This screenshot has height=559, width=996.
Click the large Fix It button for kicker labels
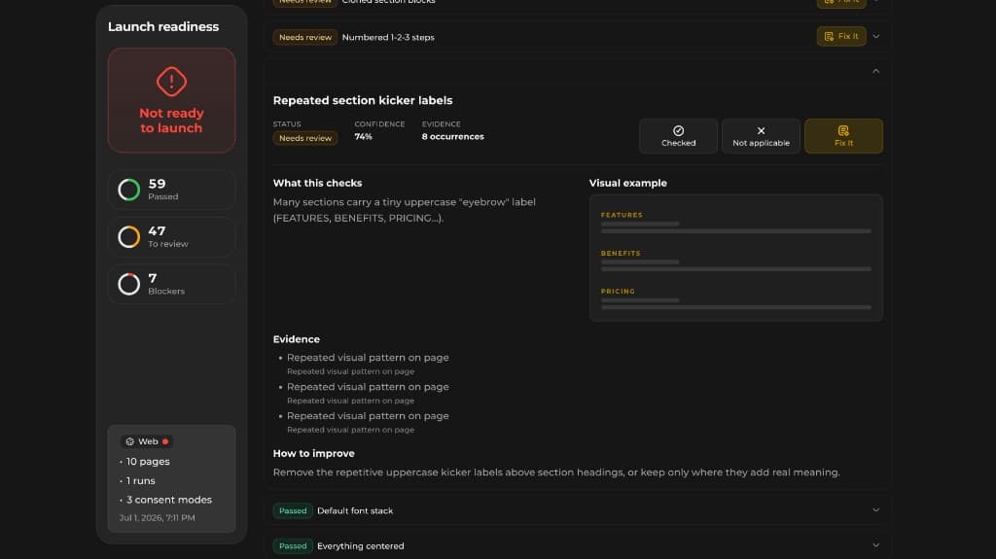click(843, 136)
